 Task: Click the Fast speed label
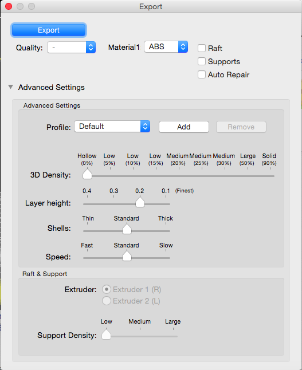click(x=87, y=245)
